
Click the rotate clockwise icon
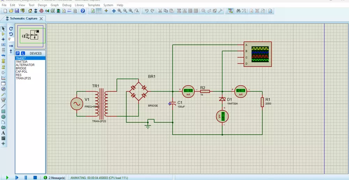(11, 29)
